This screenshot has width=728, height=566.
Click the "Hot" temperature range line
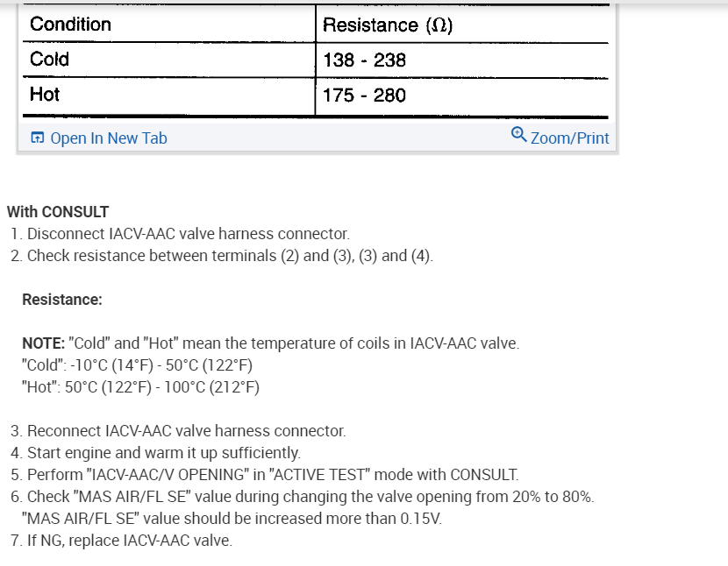point(140,387)
